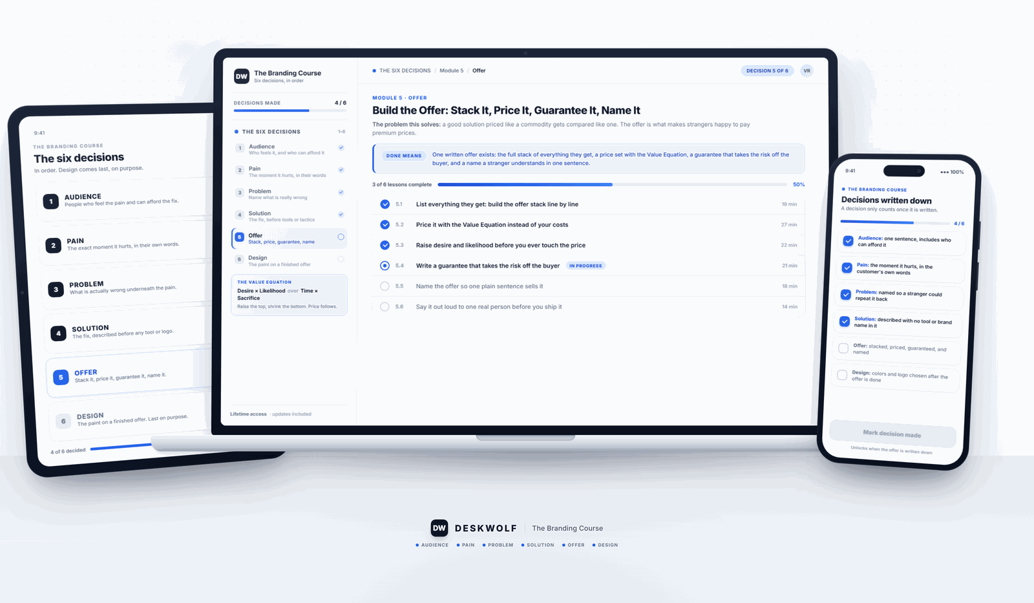Click Pain completed checkmark in laptop sidebar

(341, 170)
